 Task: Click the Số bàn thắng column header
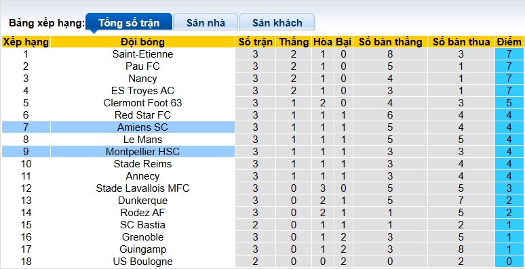[390, 42]
